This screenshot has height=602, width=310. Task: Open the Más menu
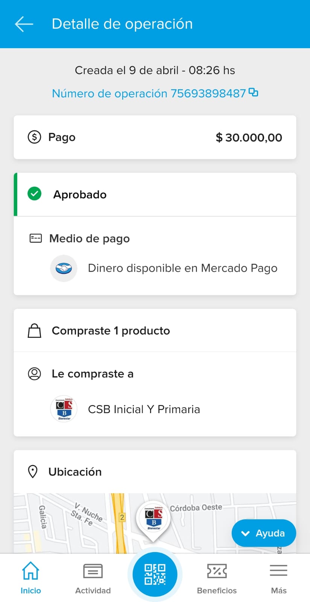tap(278, 578)
